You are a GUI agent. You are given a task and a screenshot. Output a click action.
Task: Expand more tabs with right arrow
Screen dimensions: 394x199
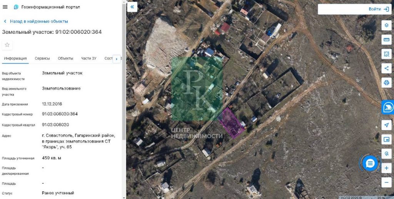(x=116, y=59)
